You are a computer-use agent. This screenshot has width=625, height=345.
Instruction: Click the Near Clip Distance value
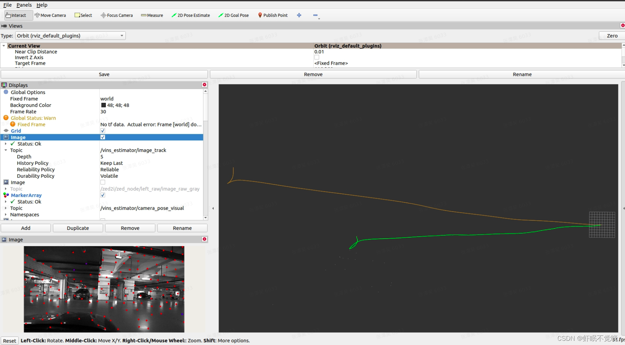tap(319, 52)
